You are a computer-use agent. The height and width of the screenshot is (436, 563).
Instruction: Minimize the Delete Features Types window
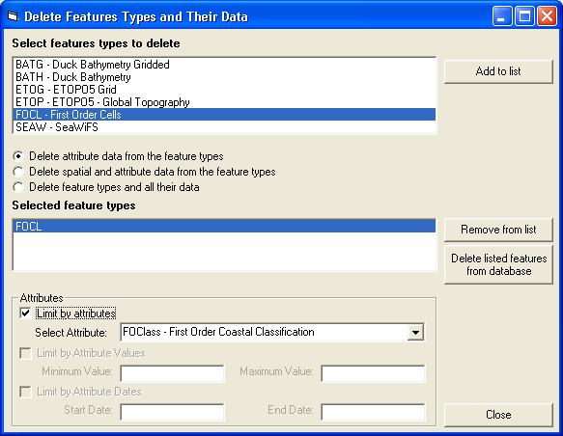(502, 16)
